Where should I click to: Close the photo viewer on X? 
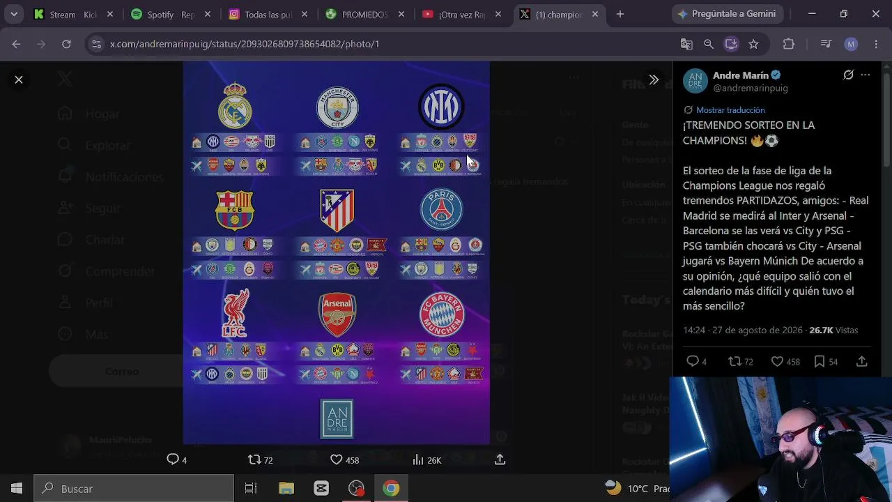tap(19, 79)
